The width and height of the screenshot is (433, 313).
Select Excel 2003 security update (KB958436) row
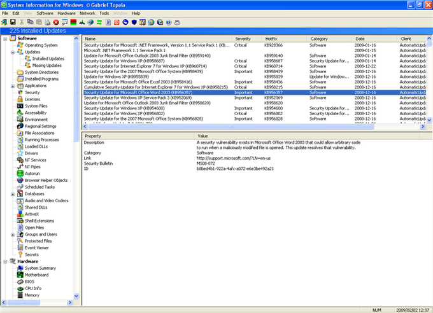tap(255, 82)
